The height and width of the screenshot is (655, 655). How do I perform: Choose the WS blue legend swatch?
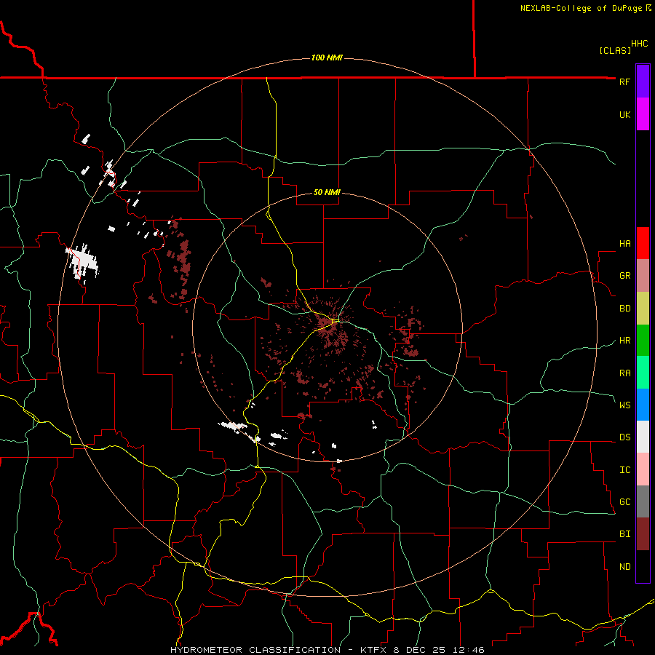point(643,405)
